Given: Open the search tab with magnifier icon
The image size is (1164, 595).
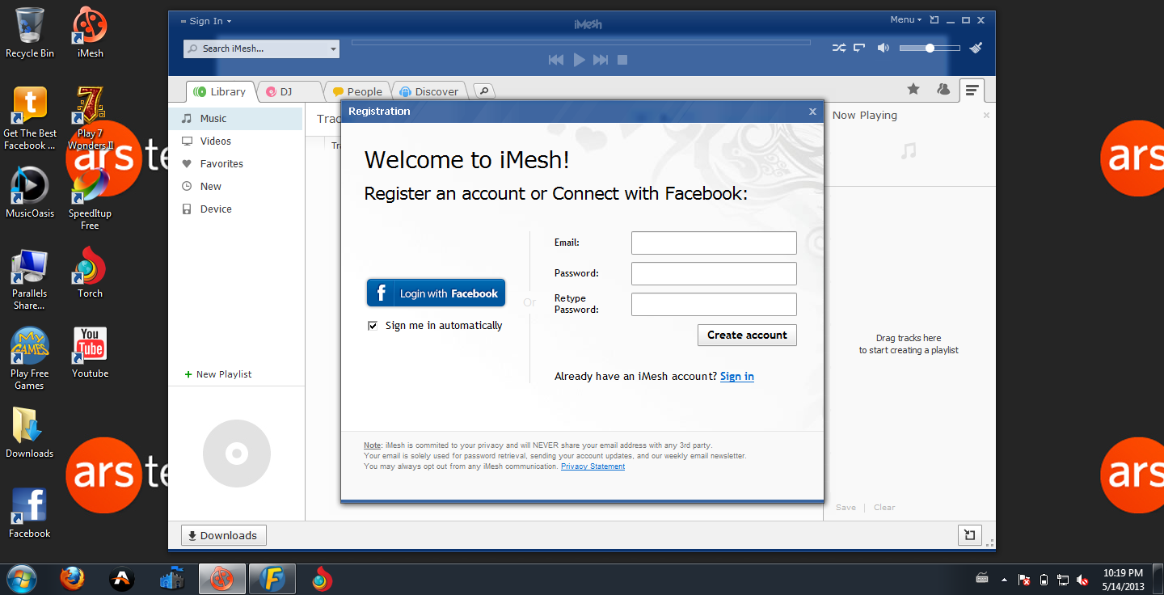Looking at the screenshot, I should click(x=483, y=91).
